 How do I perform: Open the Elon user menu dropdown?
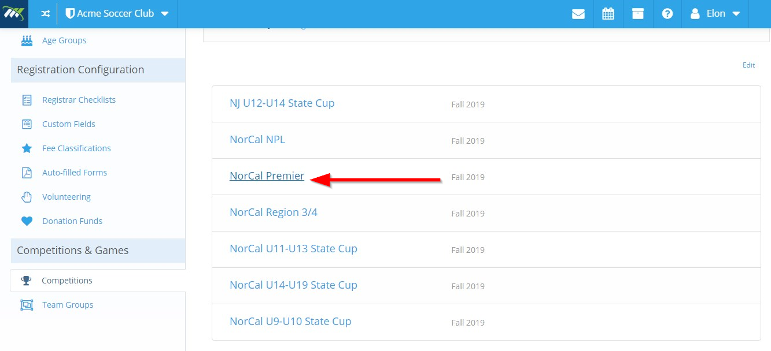(x=715, y=14)
